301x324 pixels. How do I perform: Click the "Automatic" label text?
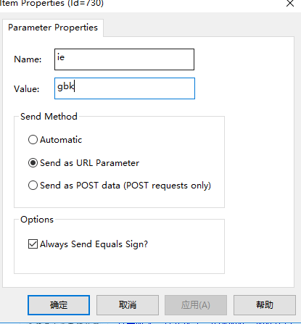(x=61, y=140)
